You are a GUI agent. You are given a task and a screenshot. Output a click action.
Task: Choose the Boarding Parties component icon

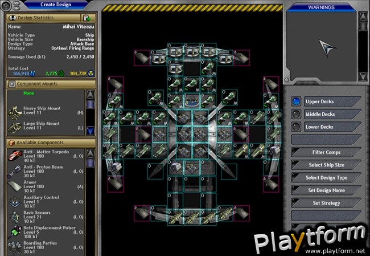[15, 247]
